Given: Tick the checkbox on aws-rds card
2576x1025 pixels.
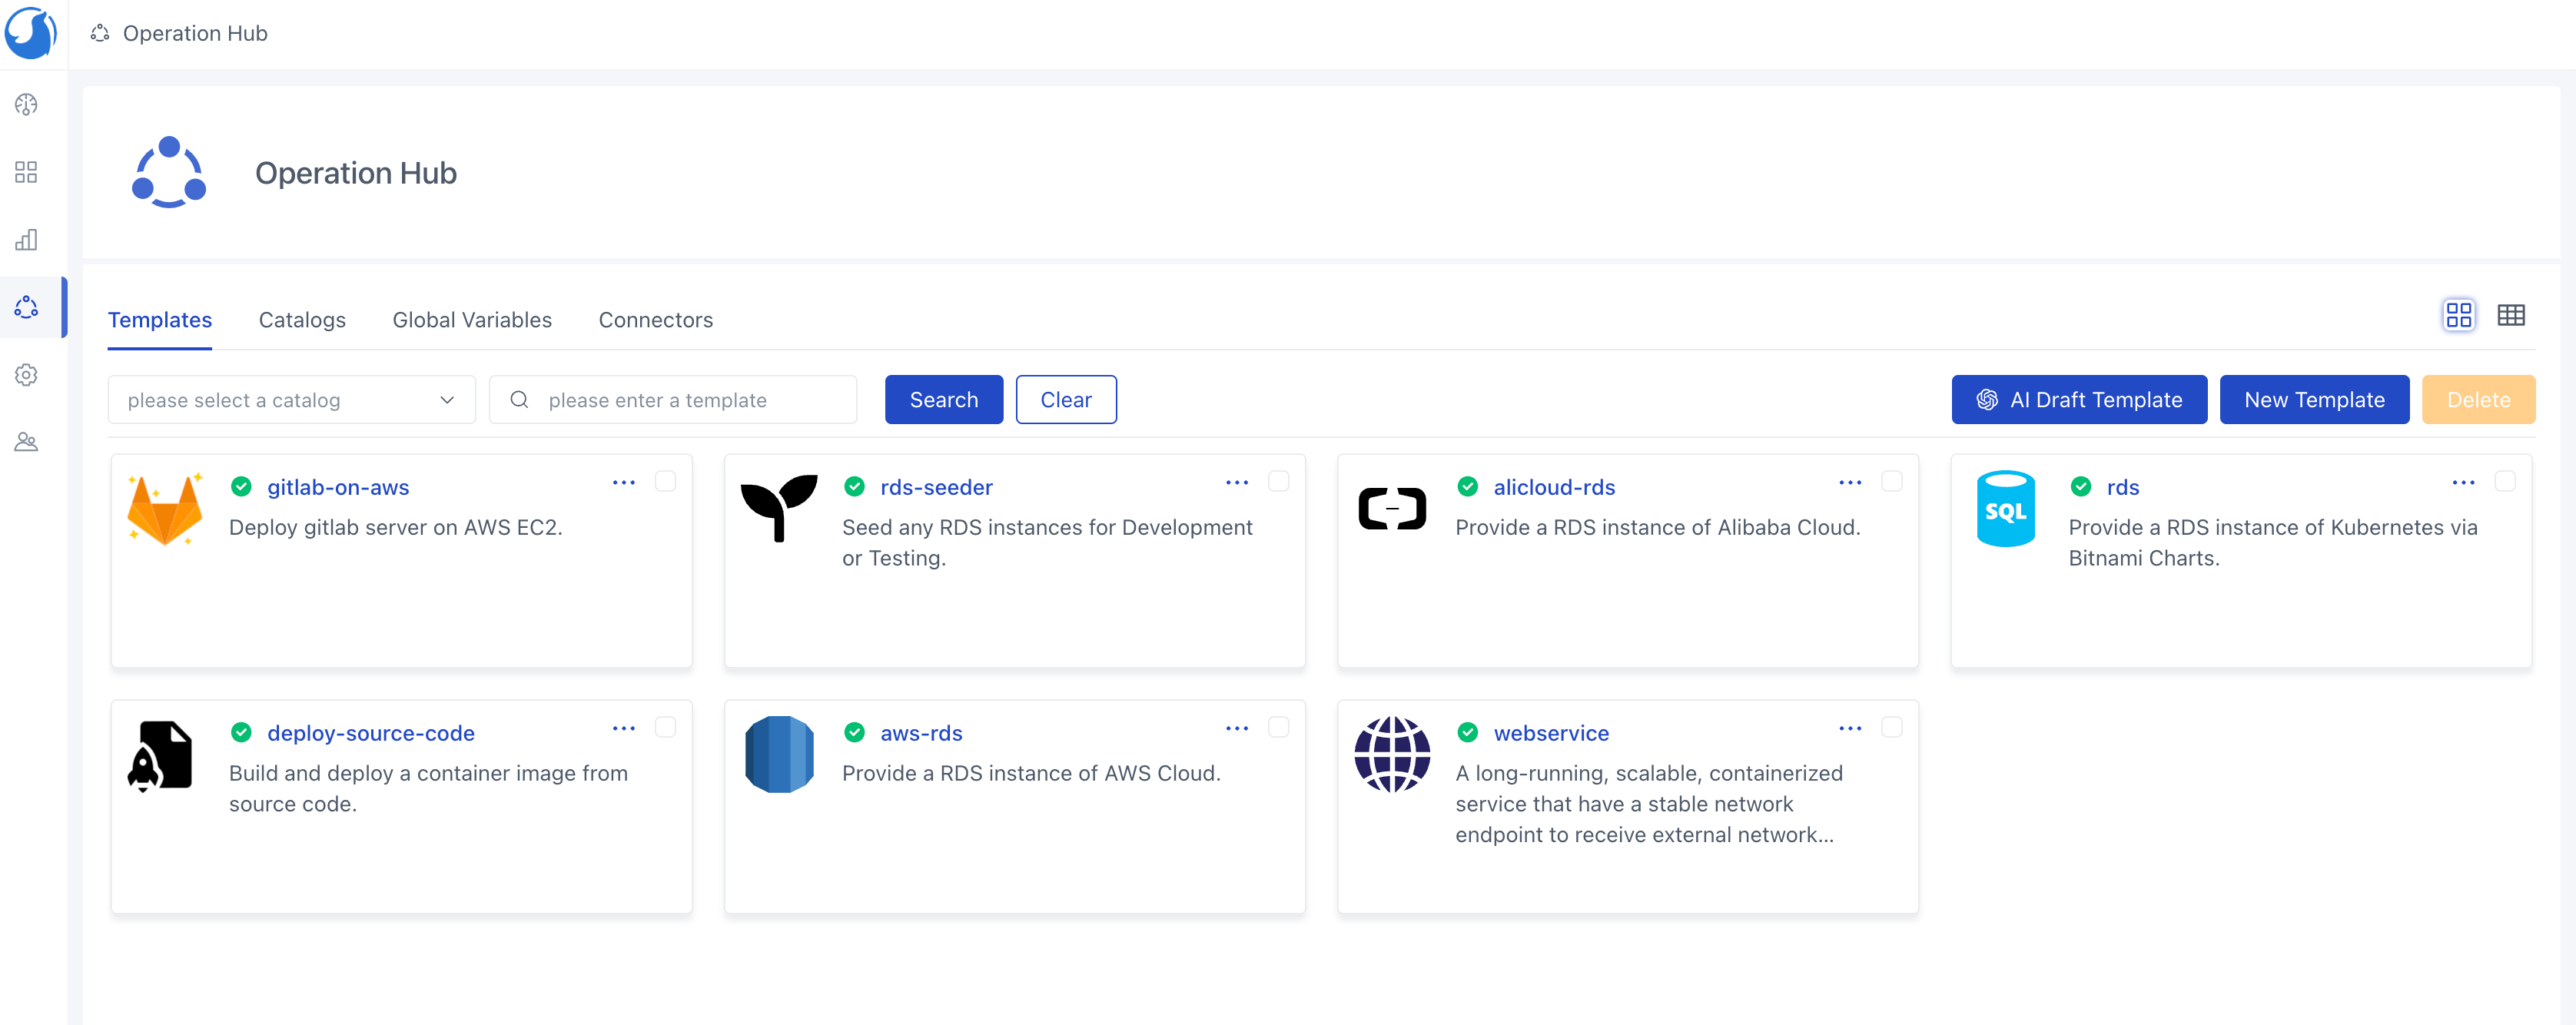Looking at the screenshot, I should click(x=1278, y=728).
